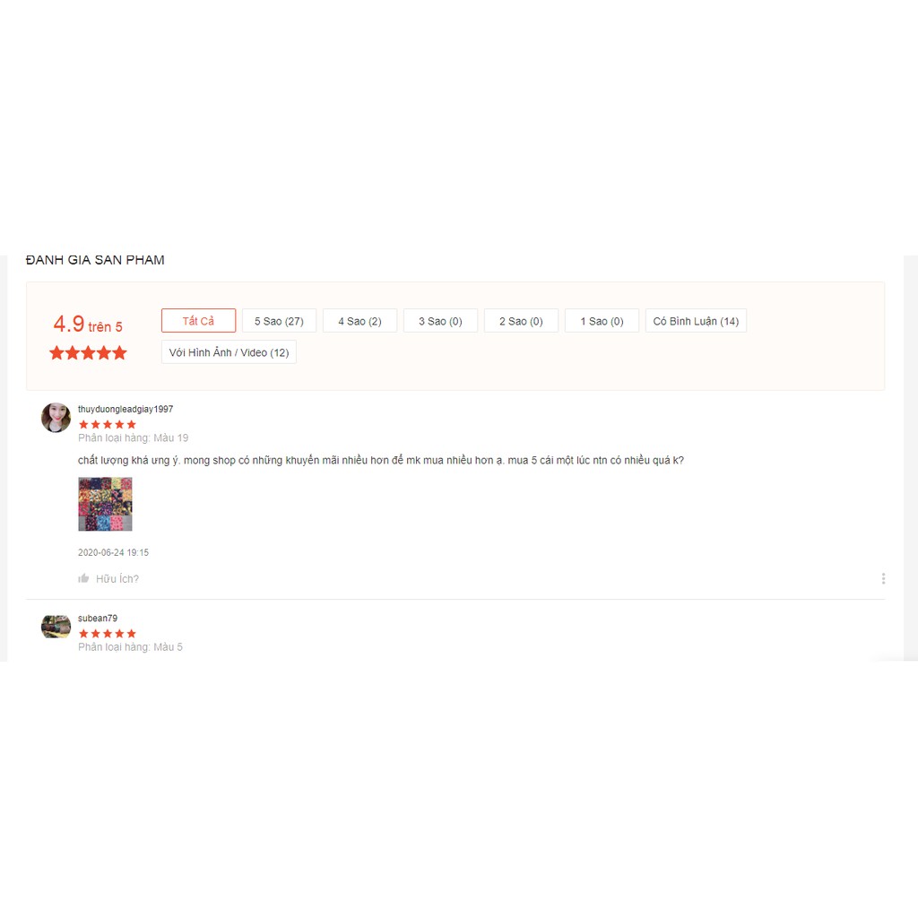Open the review's fabric pattern photo thumbnail

(106, 504)
